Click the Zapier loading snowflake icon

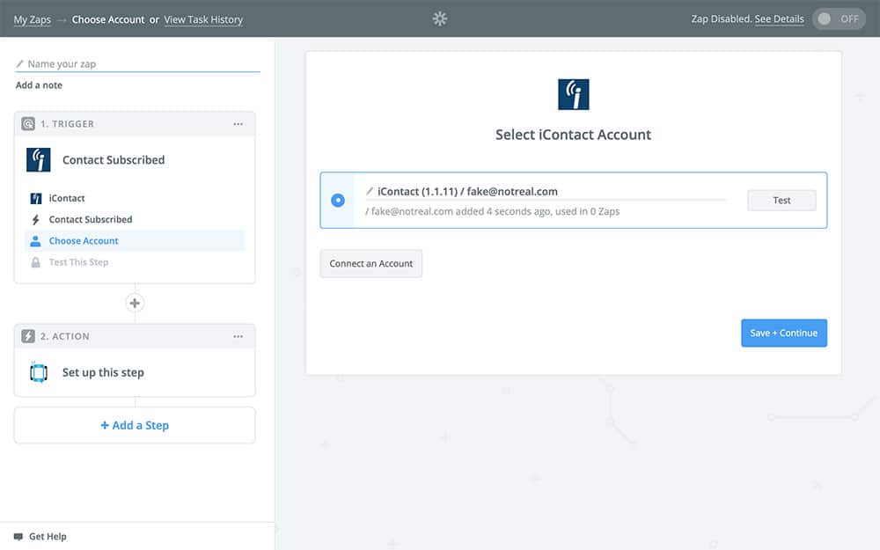(440, 18)
